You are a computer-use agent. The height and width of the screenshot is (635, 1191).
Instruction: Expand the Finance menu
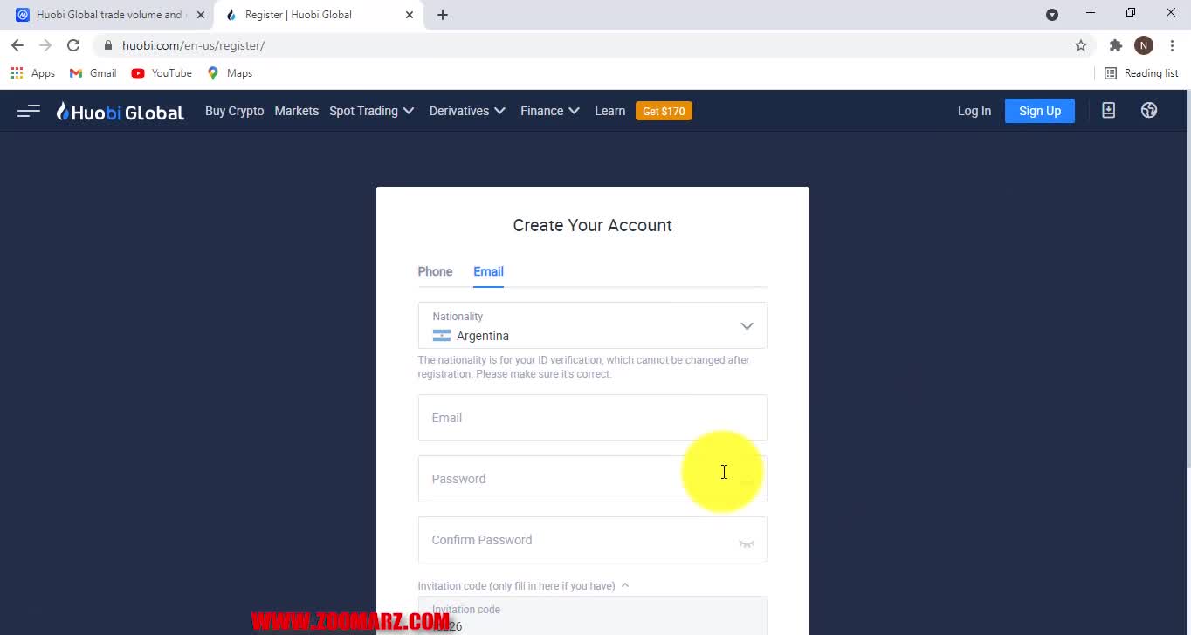point(550,111)
